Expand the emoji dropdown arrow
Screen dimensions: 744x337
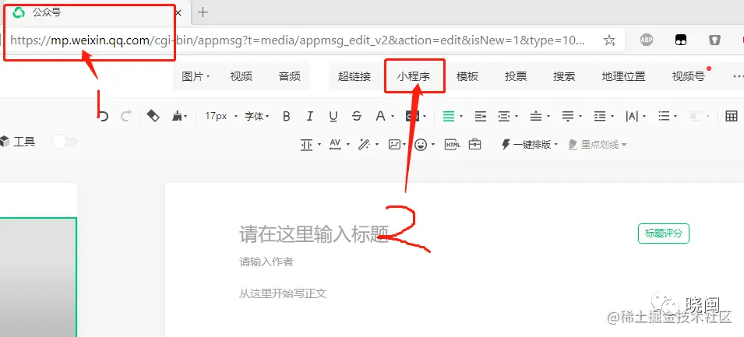click(x=432, y=145)
